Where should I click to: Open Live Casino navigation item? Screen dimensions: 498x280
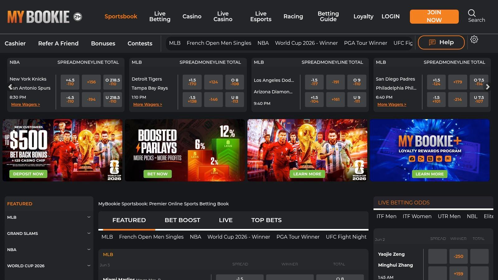pyautogui.click(x=223, y=16)
